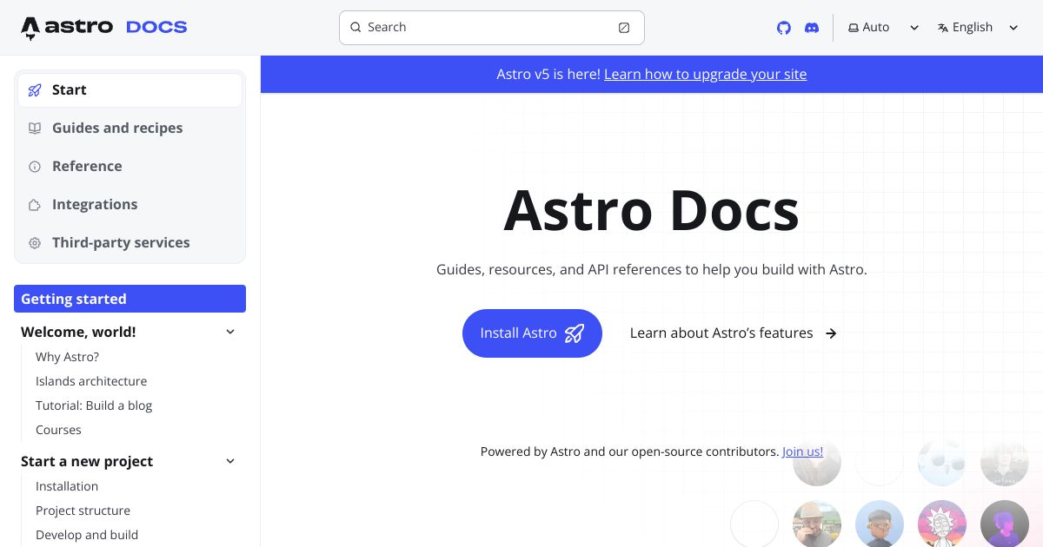Open the Discord community icon

point(812,28)
